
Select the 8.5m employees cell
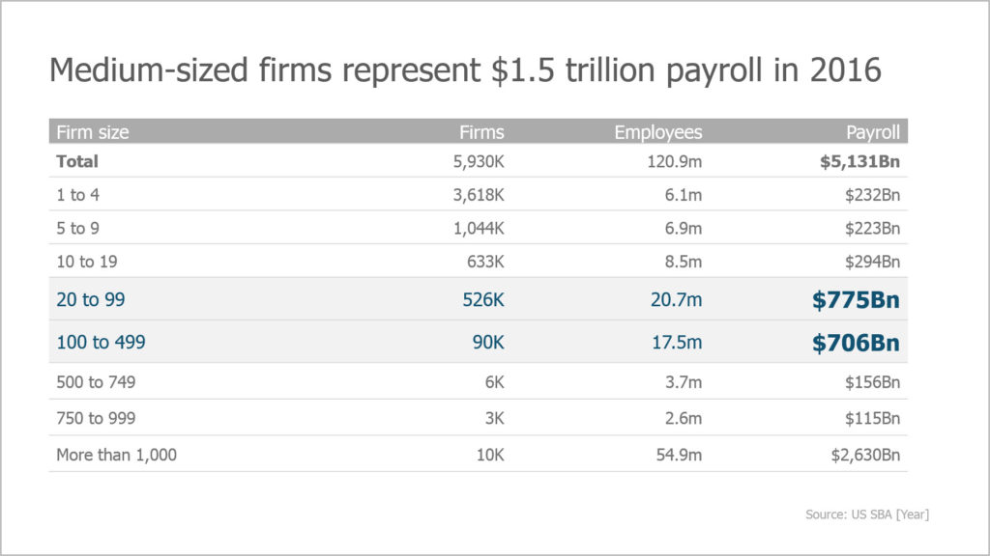(x=680, y=262)
